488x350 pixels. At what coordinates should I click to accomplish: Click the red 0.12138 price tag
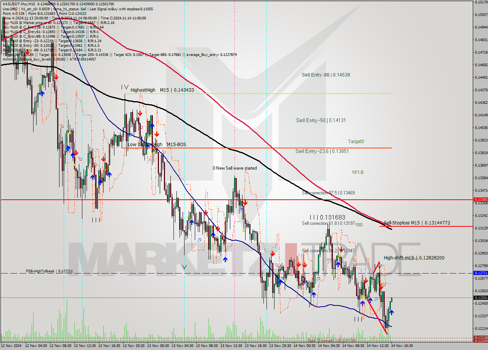(x=480, y=337)
